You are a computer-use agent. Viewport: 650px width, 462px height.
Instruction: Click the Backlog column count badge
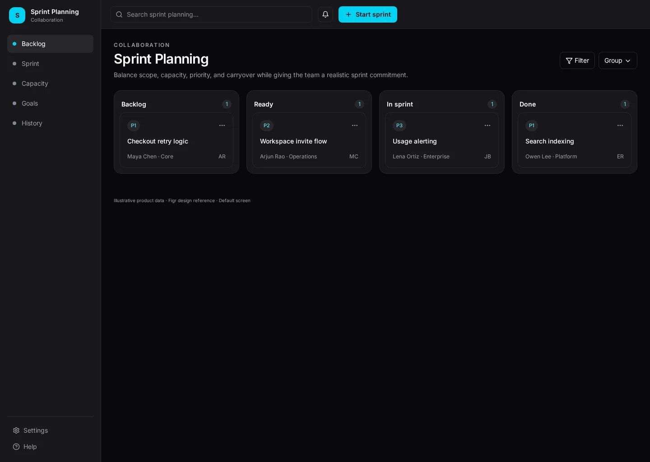click(227, 104)
